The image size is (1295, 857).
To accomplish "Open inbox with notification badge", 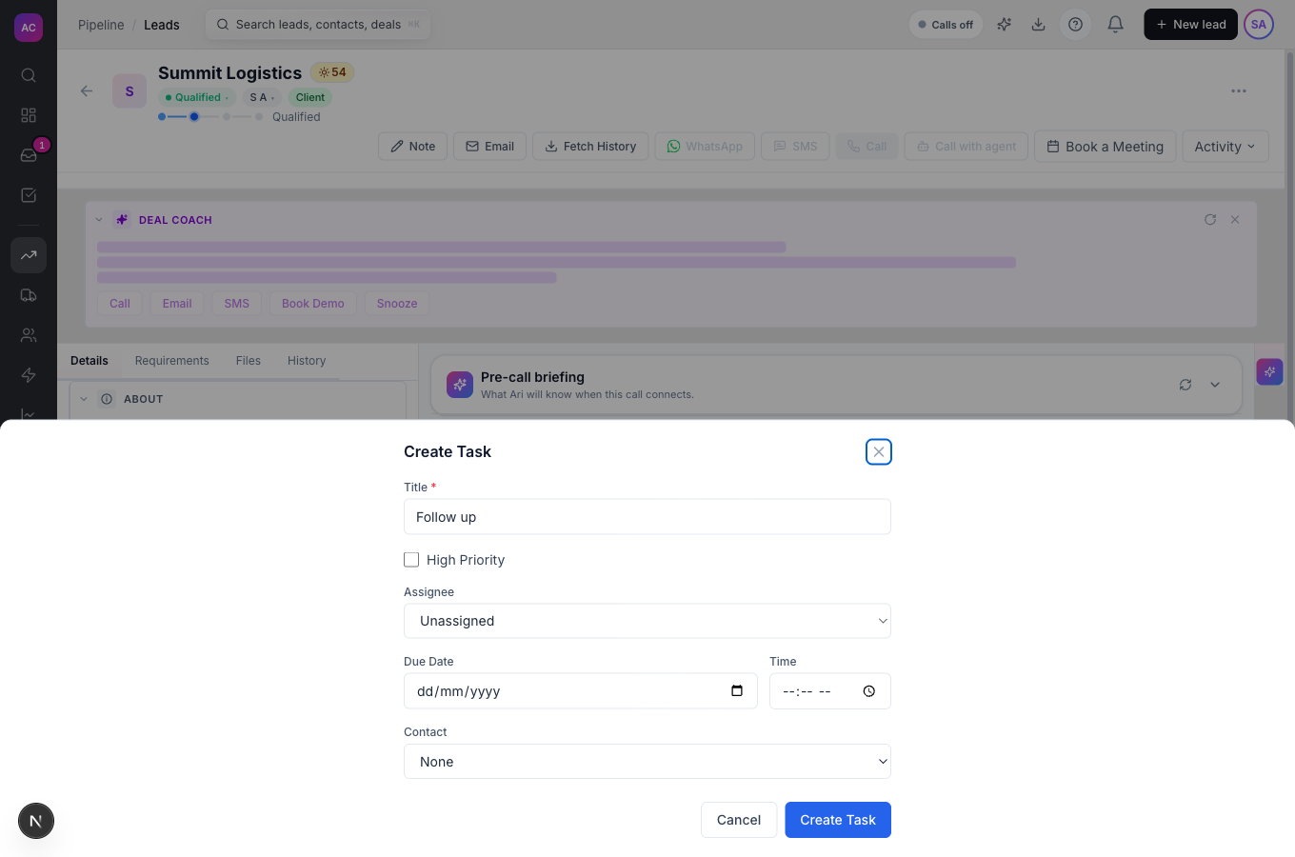I will click(29, 155).
